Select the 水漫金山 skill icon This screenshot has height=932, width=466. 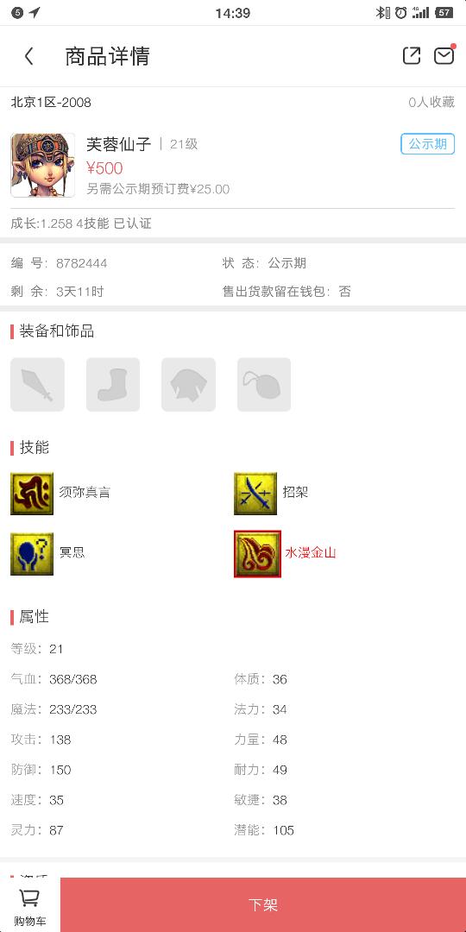point(257,554)
